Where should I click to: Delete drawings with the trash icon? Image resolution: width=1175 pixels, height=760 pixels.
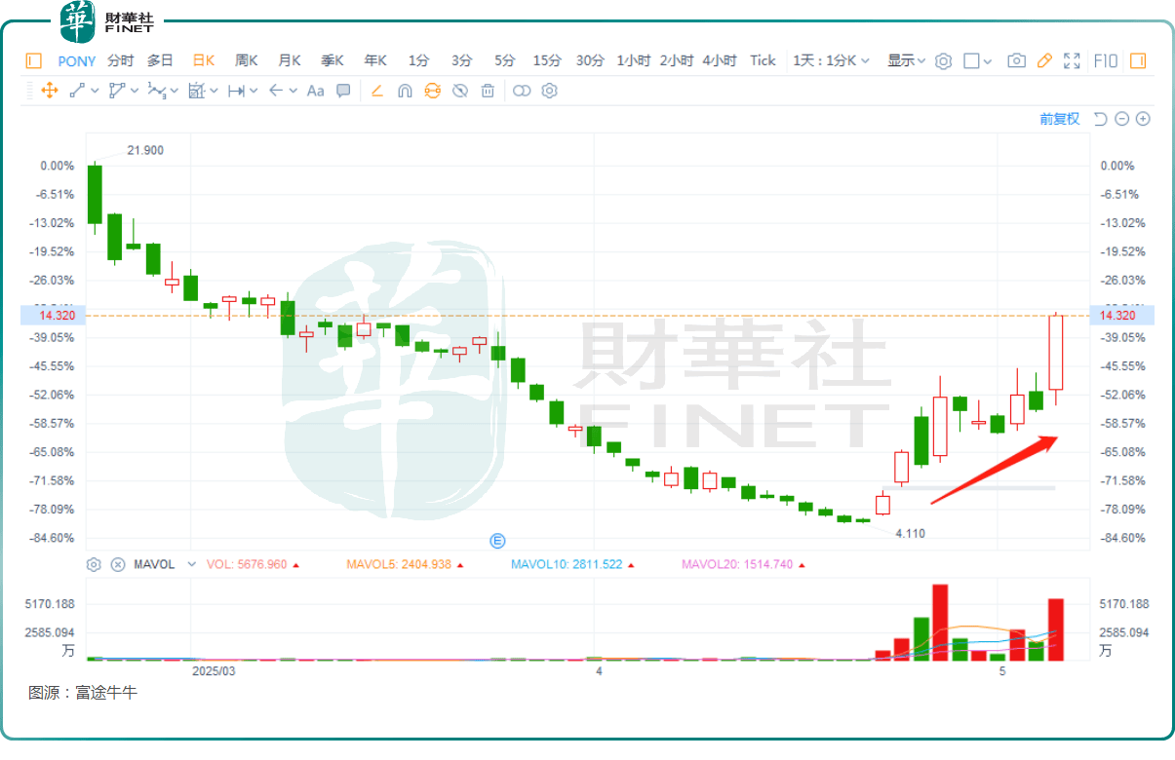click(488, 91)
